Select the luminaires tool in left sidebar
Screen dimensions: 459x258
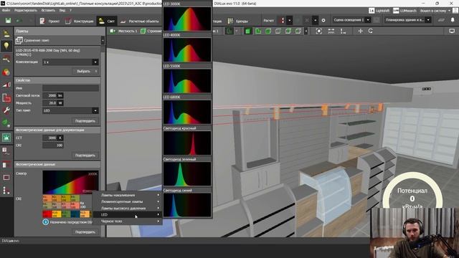point(6,34)
